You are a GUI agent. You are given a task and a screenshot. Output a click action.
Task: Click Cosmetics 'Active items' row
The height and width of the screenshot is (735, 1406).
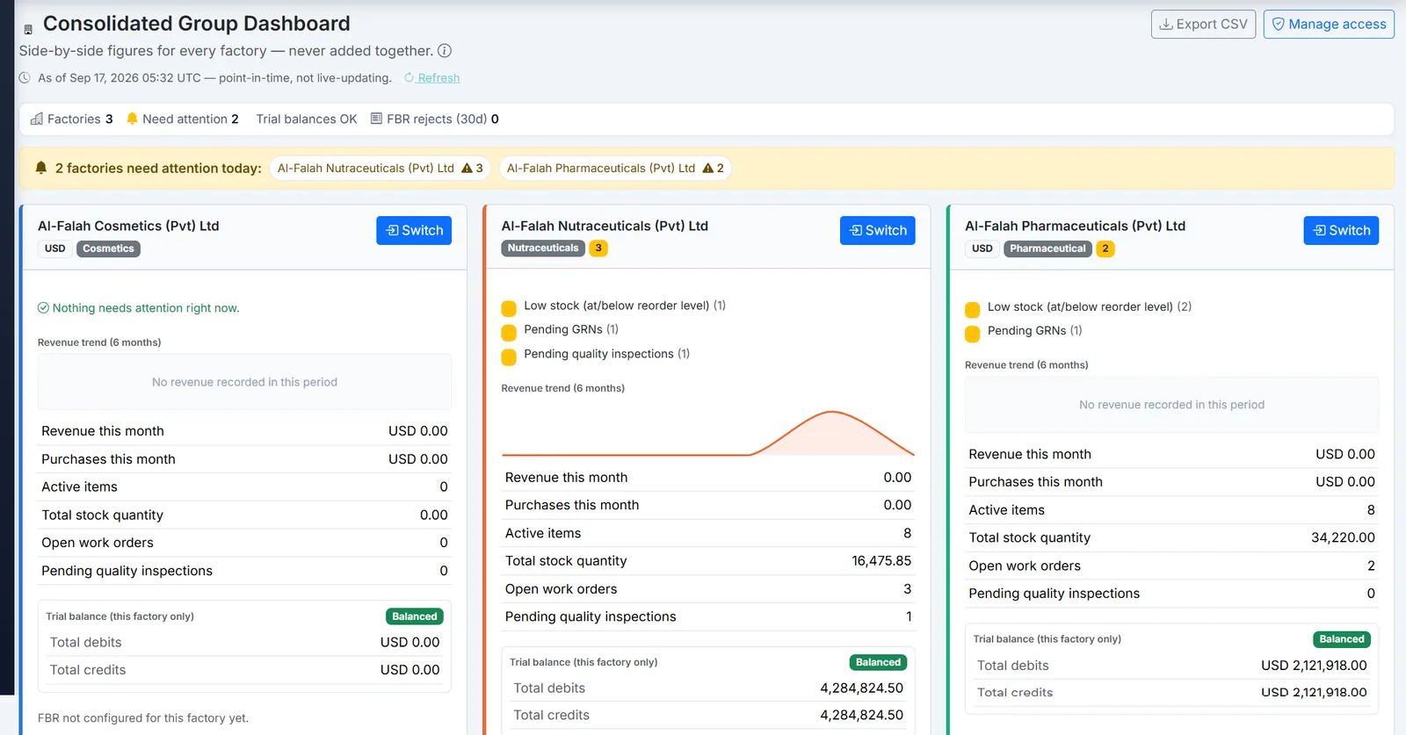244,486
